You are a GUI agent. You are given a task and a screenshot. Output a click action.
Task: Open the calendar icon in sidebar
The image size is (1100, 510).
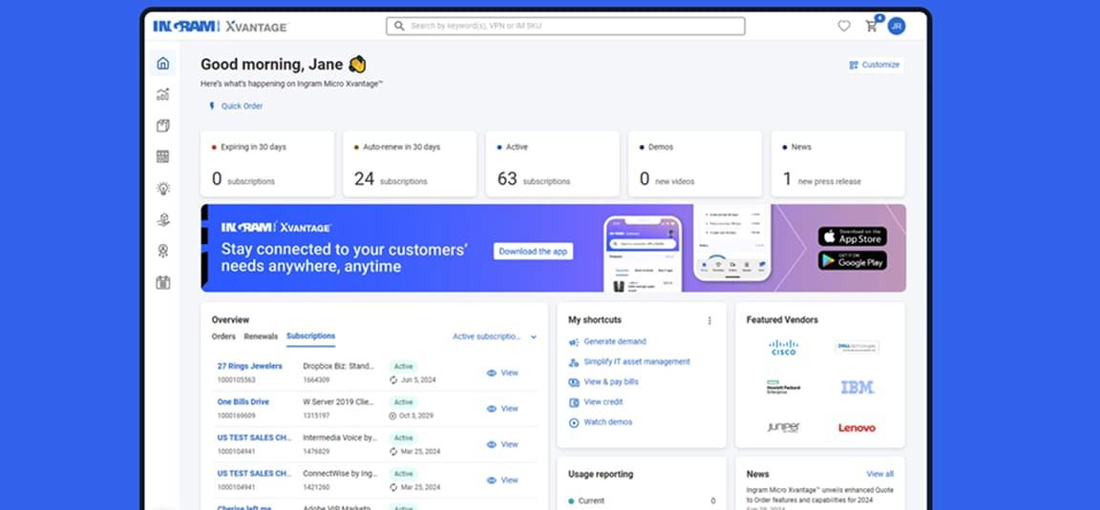162,282
